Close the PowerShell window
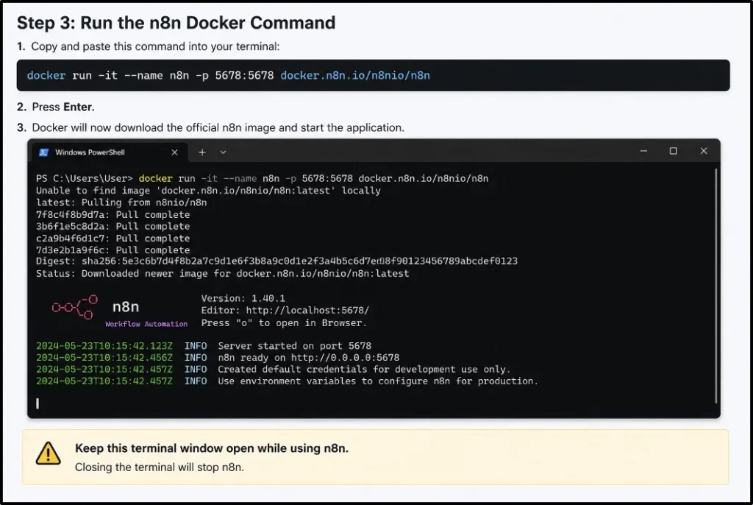 pos(704,151)
